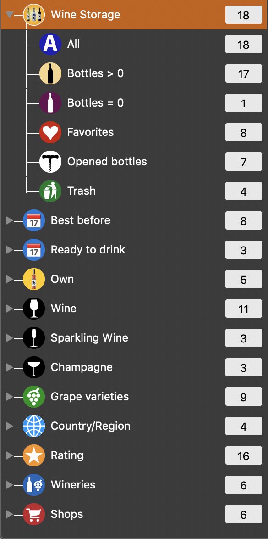Collapse the Wine Storage tree node
Screen dimensions: 268x539
pos(10,15)
